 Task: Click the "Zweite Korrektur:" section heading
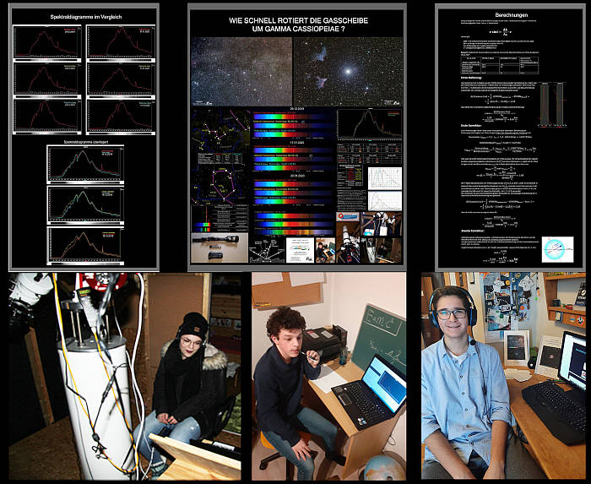pyautogui.click(x=472, y=231)
